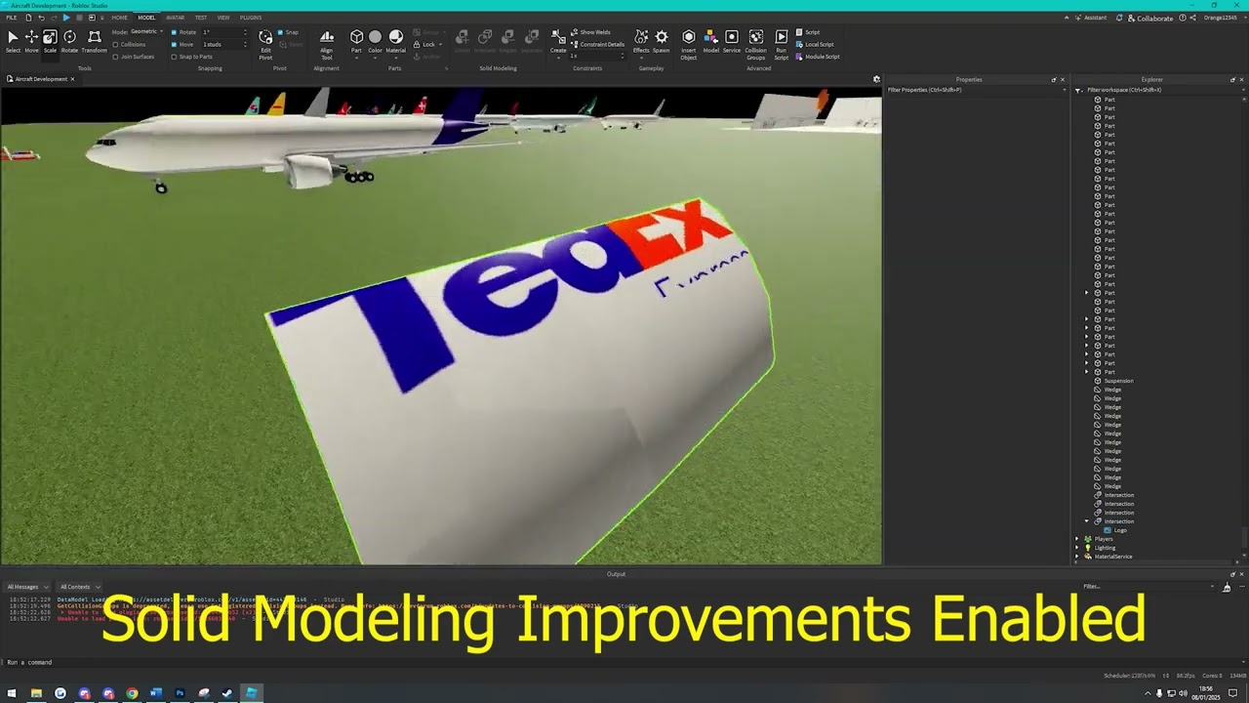The width and height of the screenshot is (1249, 703).
Task: Open the FILE menu
Action: 12,18
